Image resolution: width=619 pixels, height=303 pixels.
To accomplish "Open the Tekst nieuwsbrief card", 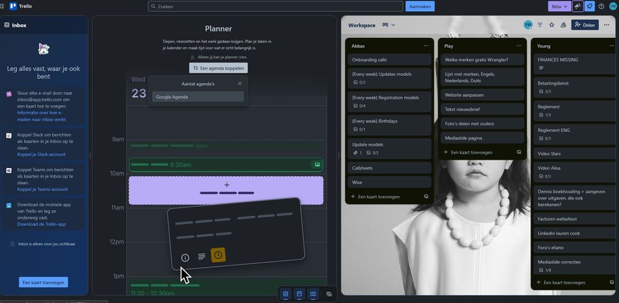I will pyautogui.click(x=482, y=109).
